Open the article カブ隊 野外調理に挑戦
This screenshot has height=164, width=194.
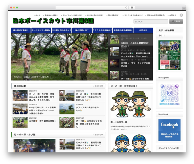coord(43,121)
